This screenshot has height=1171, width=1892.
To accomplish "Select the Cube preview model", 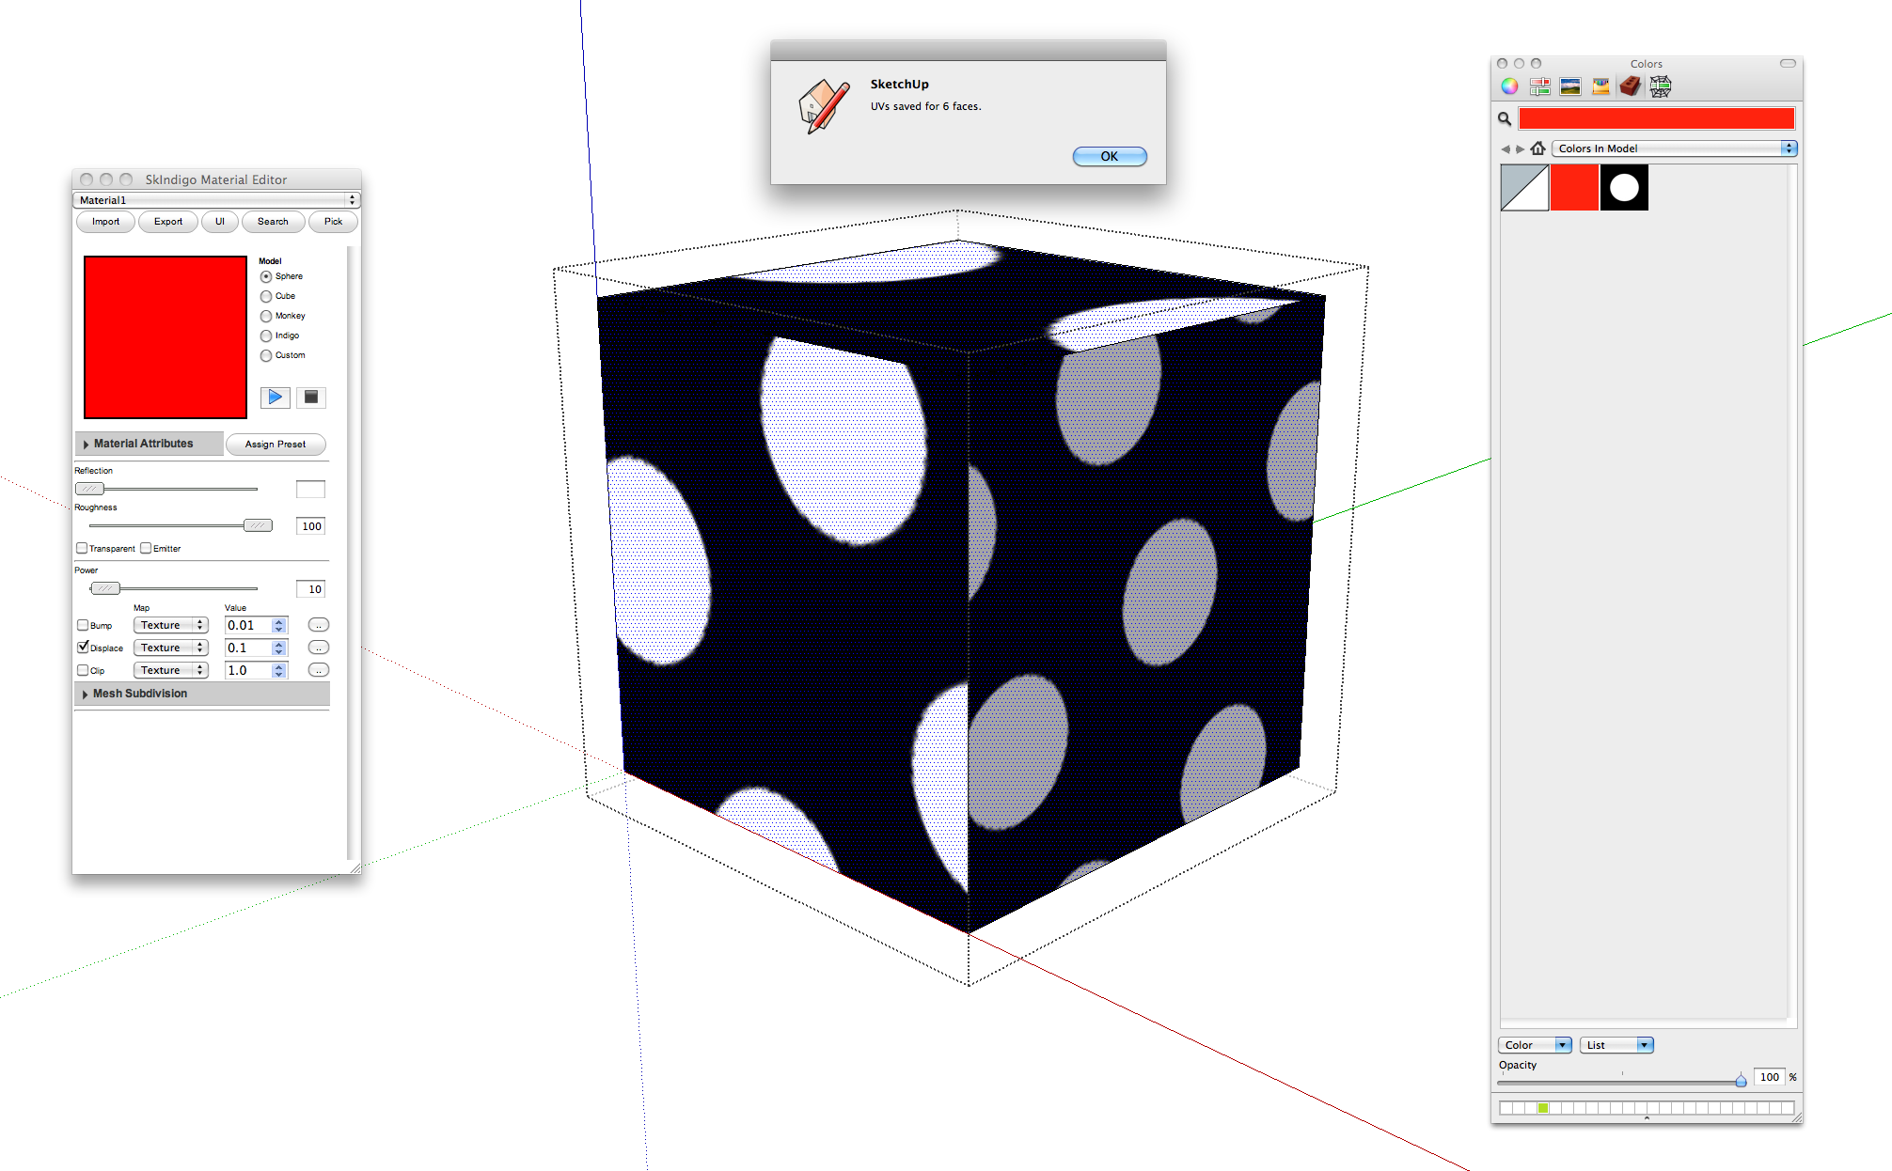I will (266, 297).
